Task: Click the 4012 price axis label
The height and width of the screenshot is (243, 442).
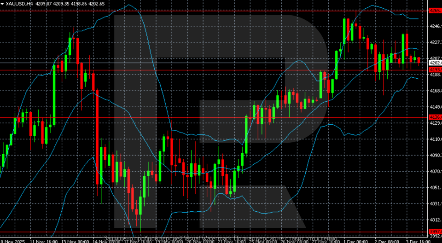Action: [x=435, y=220]
